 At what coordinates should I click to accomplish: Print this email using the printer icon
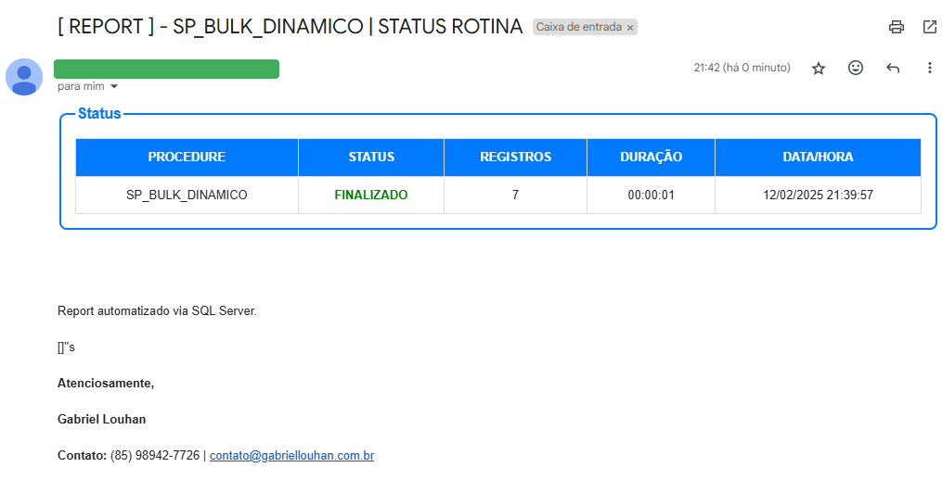[x=896, y=27]
